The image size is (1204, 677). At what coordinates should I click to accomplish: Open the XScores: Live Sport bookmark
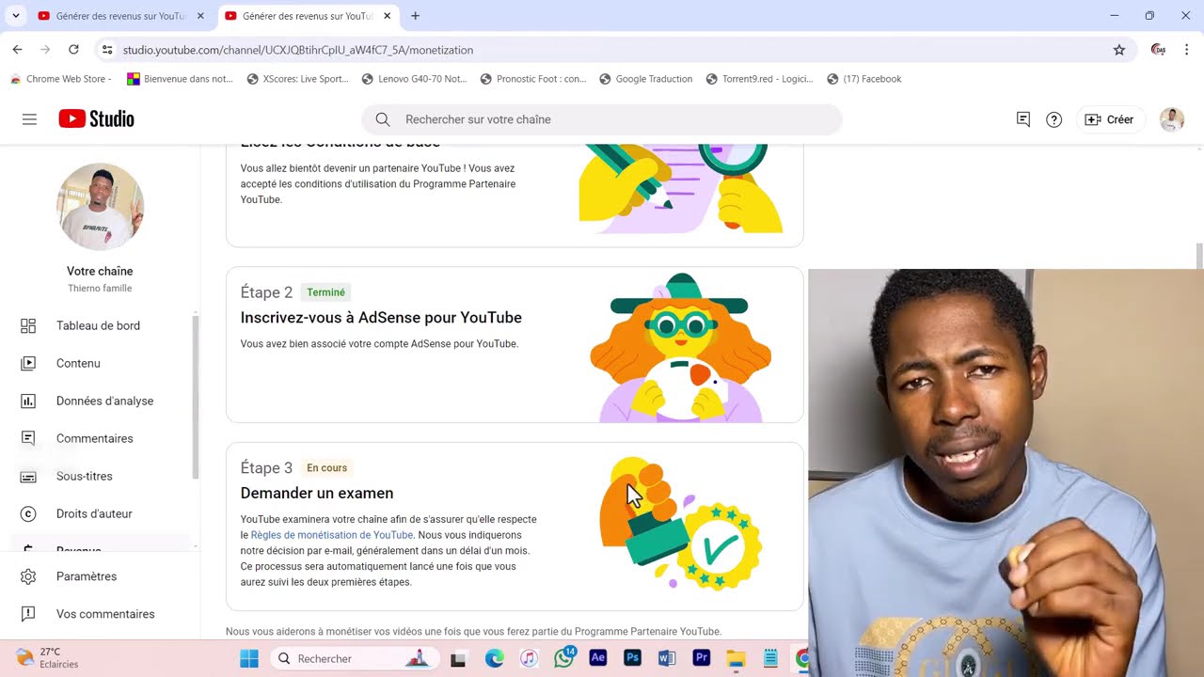(298, 79)
